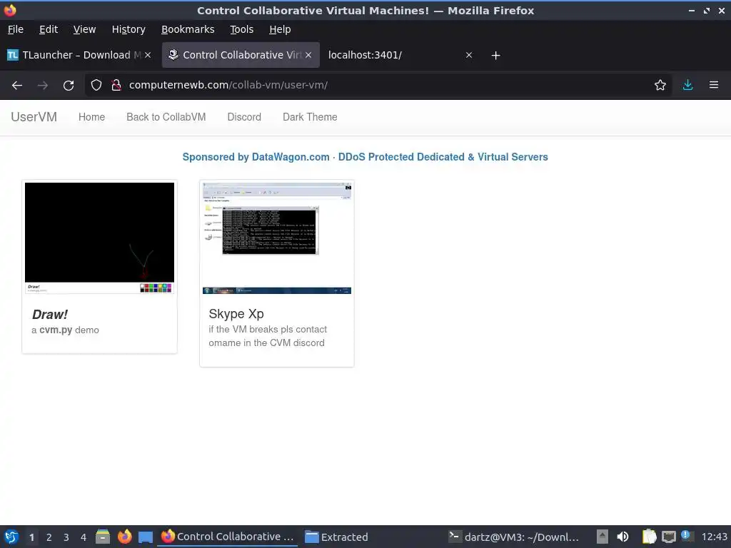Open the network status tray icon
The height and width of the screenshot is (548, 731).
669,537
